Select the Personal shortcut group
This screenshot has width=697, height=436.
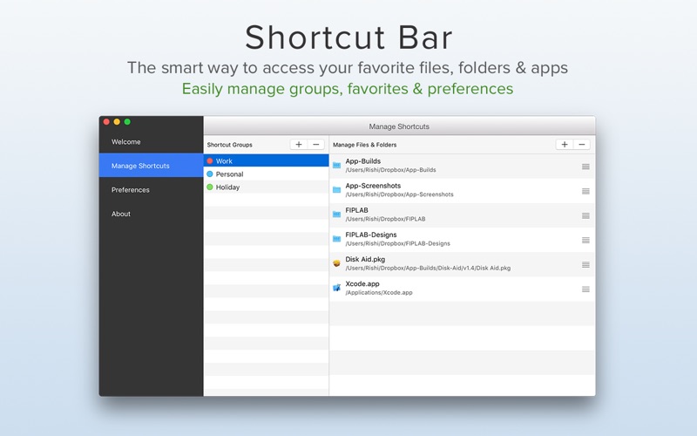point(267,174)
